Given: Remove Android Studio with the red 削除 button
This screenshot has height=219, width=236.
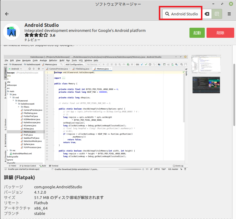Looking at the screenshot, I should [220, 33].
